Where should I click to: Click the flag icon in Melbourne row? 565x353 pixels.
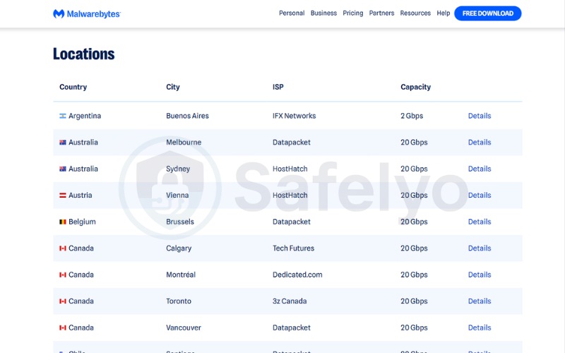63,143
